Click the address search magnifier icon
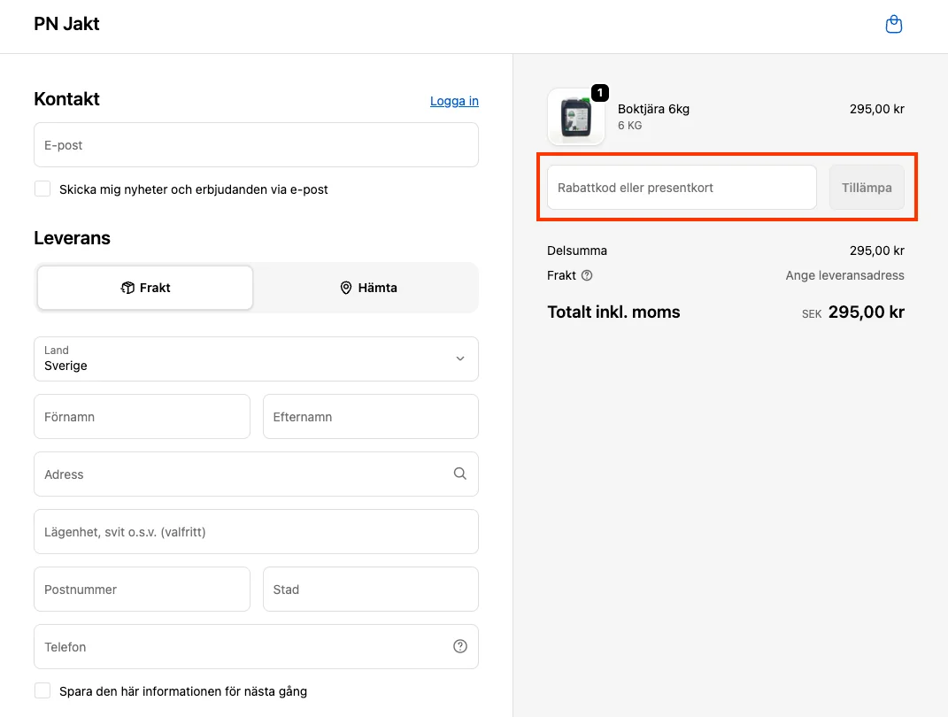The width and height of the screenshot is (948, 717). pyautogui.click(x=460, y=474)
